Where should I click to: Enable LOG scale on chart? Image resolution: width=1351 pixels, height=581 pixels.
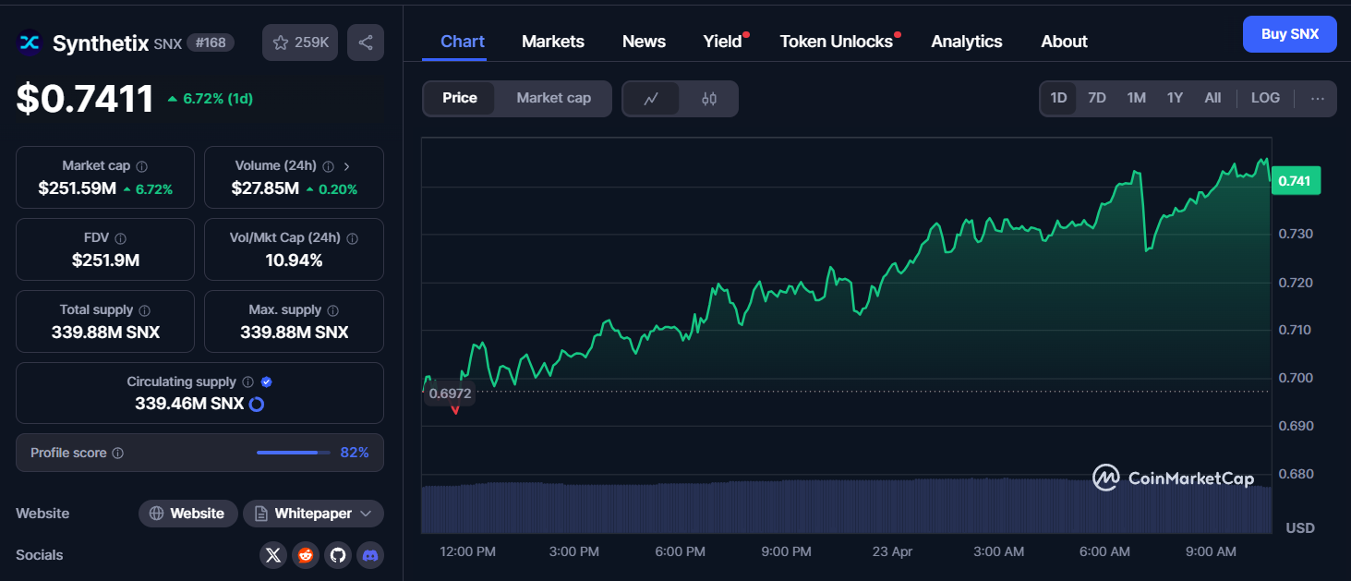click(1265, 98)
